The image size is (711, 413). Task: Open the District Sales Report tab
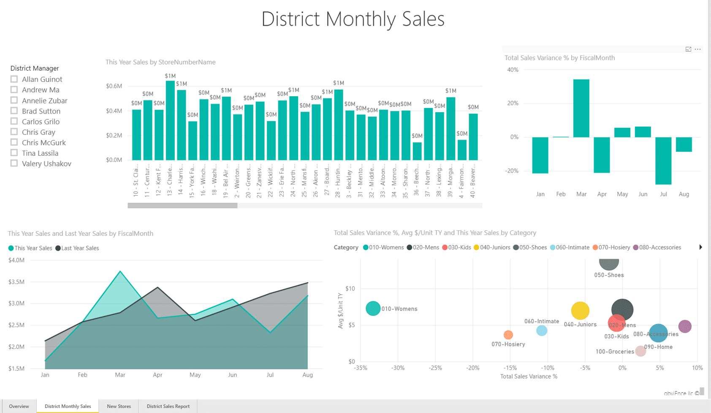168,406
